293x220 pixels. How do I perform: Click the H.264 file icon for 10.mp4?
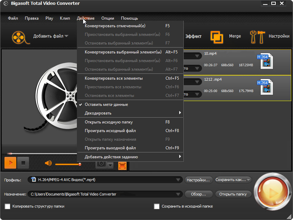point(266,60)
